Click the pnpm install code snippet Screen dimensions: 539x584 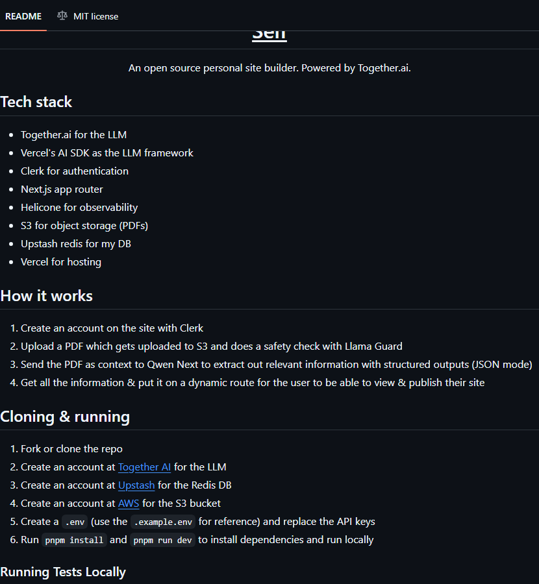point(74,540)
